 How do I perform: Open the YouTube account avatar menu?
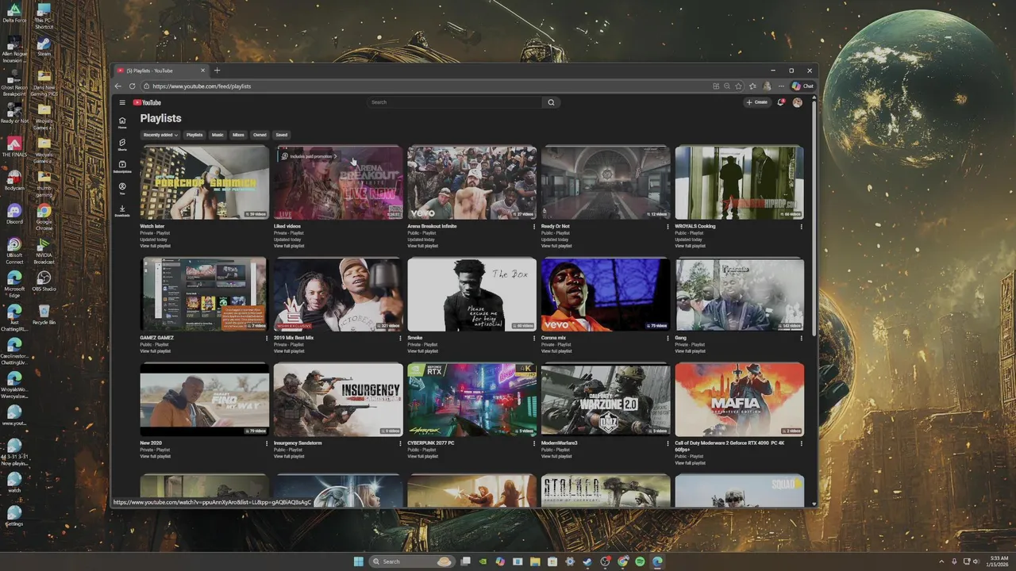pos(797,102)
